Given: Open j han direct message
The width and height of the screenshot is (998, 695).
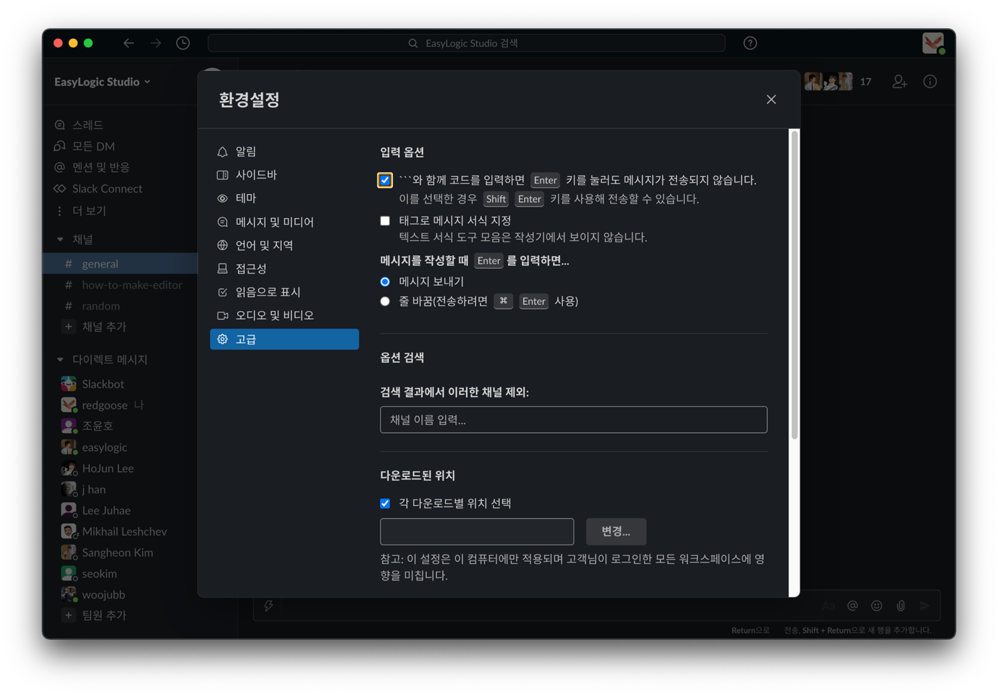Looking at the screenshot, I should pos(84,489).
